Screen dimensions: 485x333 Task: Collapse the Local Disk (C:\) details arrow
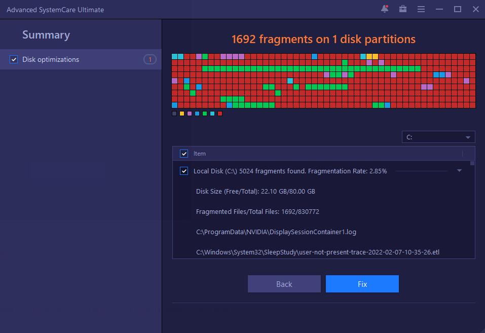pyautogui.click(x=459, y=170)
